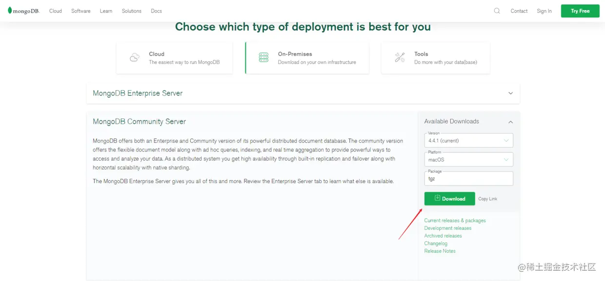Screen dimensions: 605x281
Task: Open the Solutions navigation menu
Action: [x=132, y=11]
